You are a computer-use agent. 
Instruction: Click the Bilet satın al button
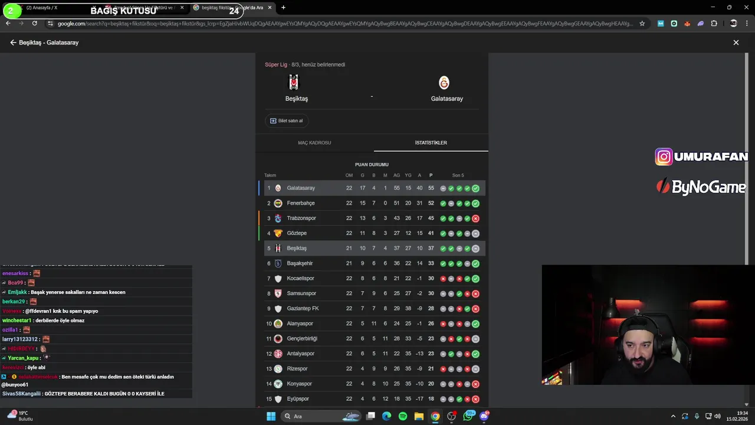[x=286, y=121]
